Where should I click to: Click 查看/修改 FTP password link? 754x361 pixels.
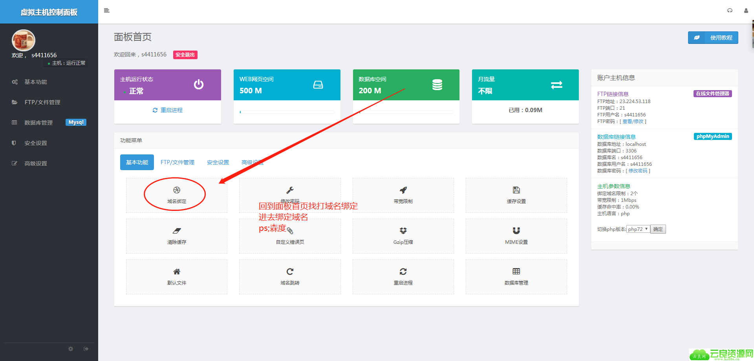[x=633, y=122]
